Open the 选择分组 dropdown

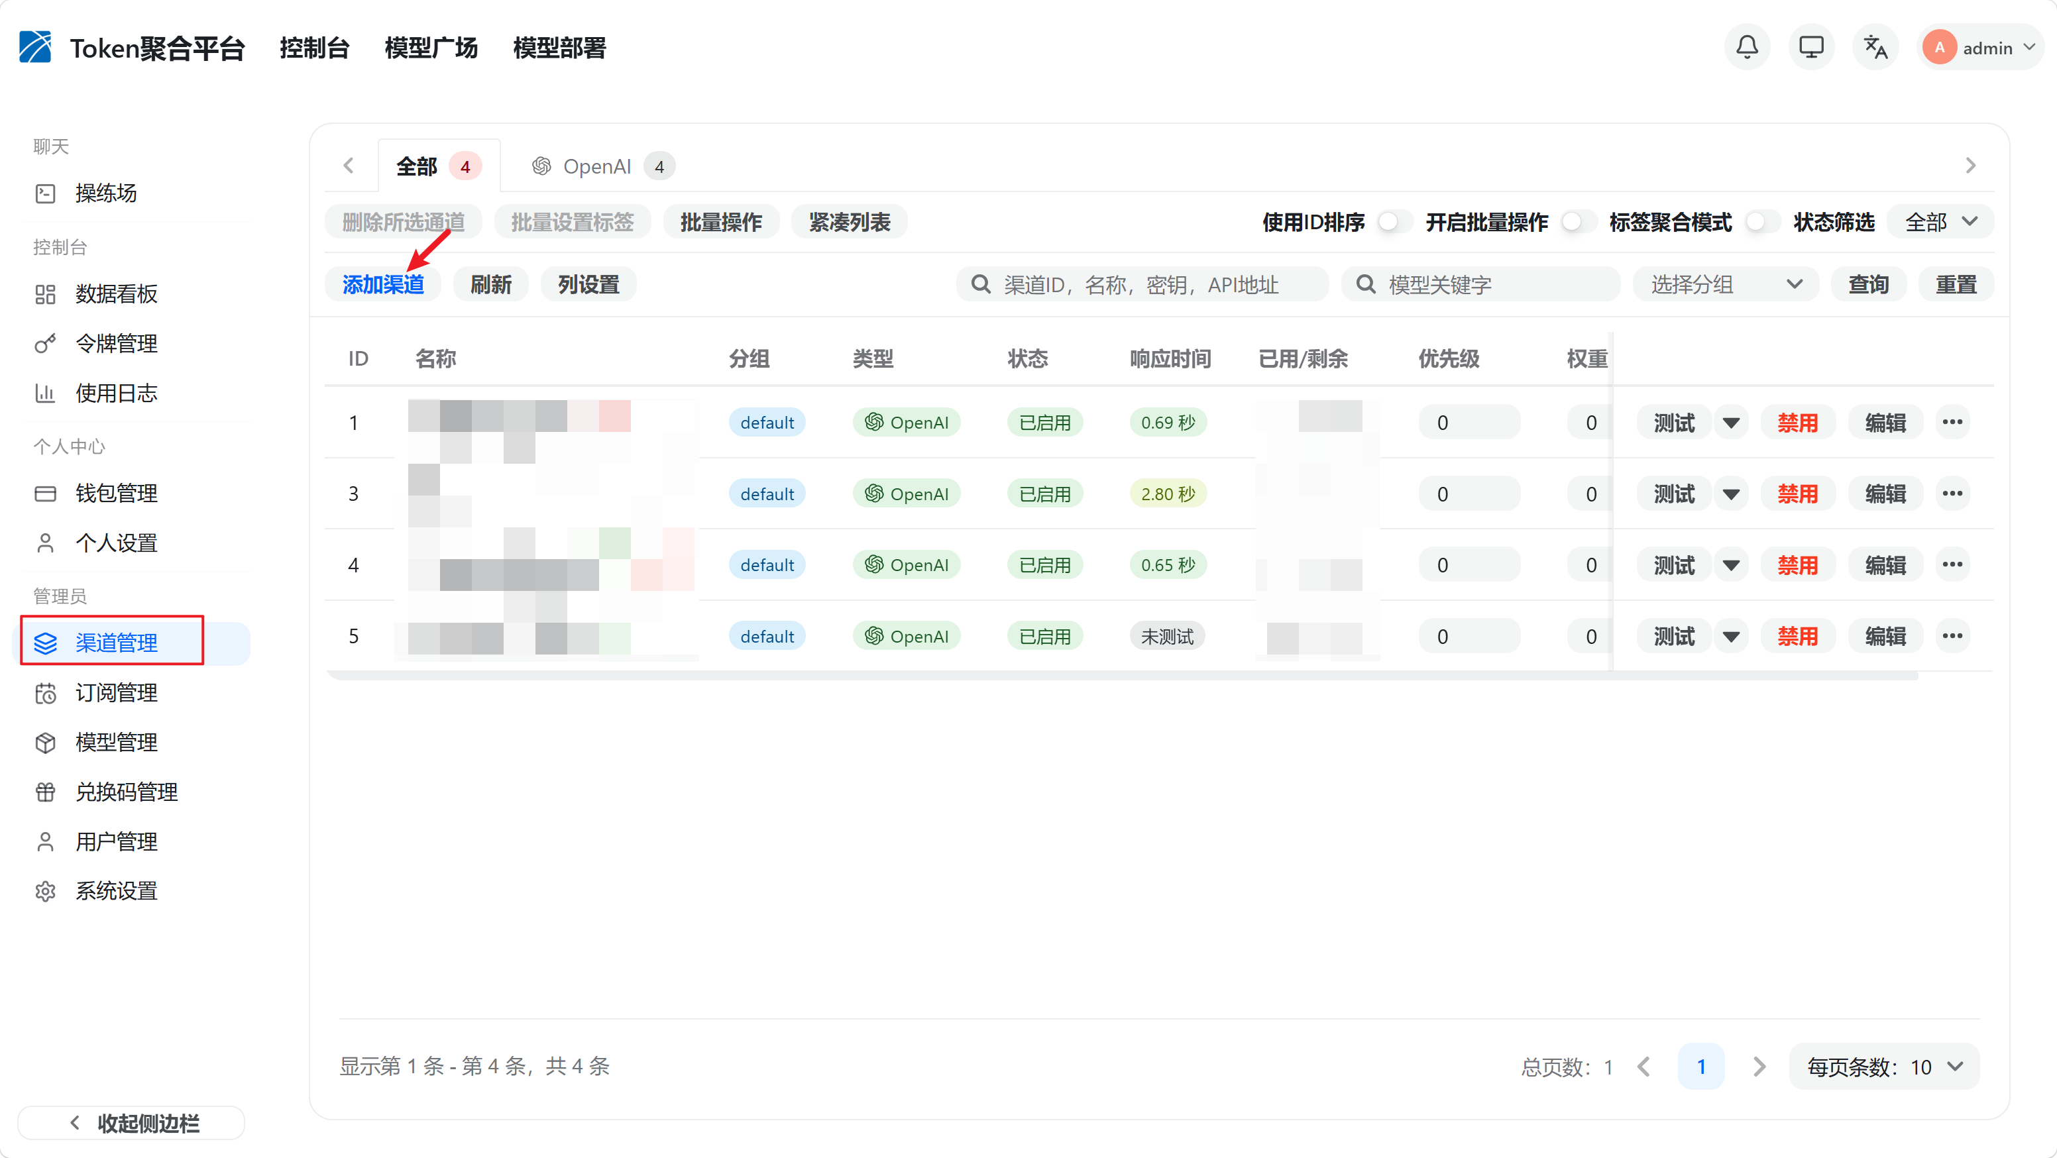click(1726, 284)
